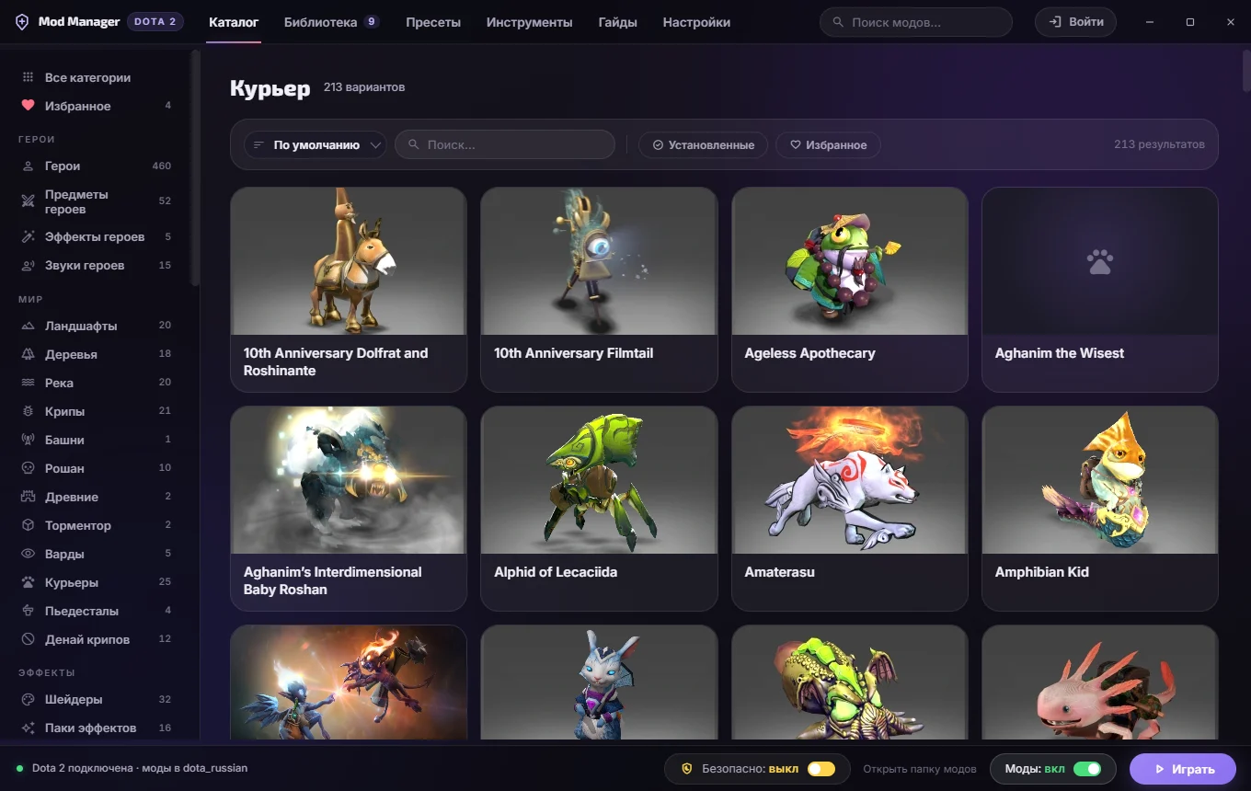Open the Alphid of Lecaciida card
1251x791 pixels.
[x=599, y=509]
